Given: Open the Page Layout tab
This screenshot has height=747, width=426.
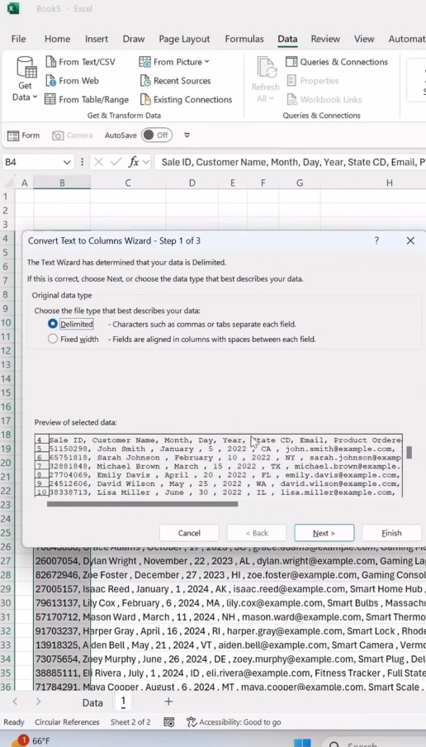Looking at the screenshot, I should coord(184,39).
